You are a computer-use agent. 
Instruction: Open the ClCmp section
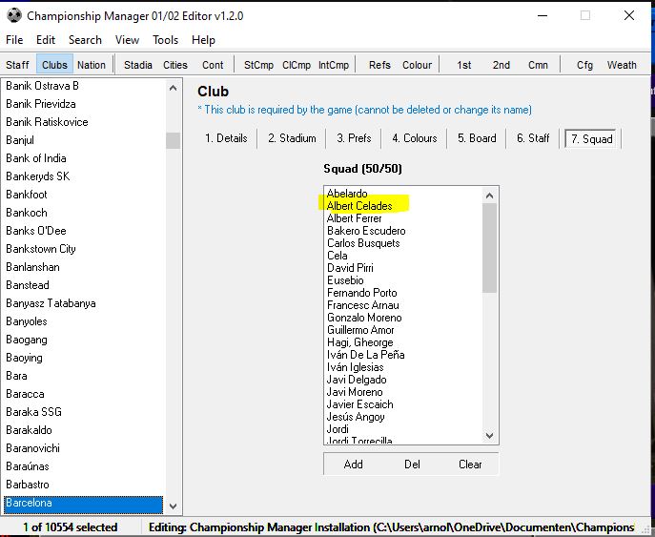point(297,65)
